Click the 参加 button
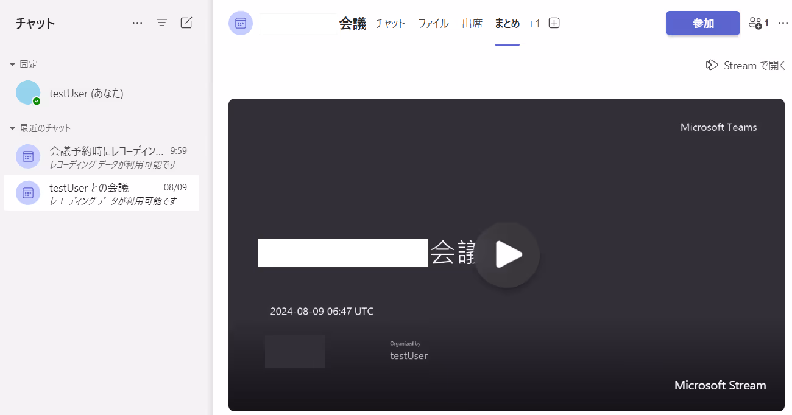The height and width of the screenshot is (415, 792). click(x=703, y=23)
